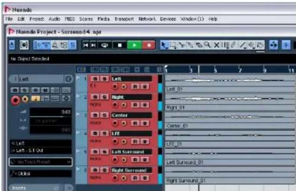Mute the Left track
This screenshot has height=191, width=296.
click(95, 79)
